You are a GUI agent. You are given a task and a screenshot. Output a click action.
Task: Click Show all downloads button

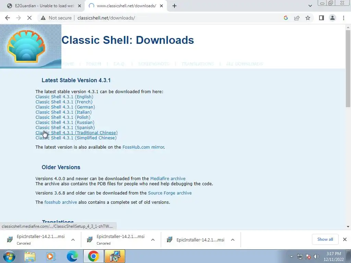325,239
